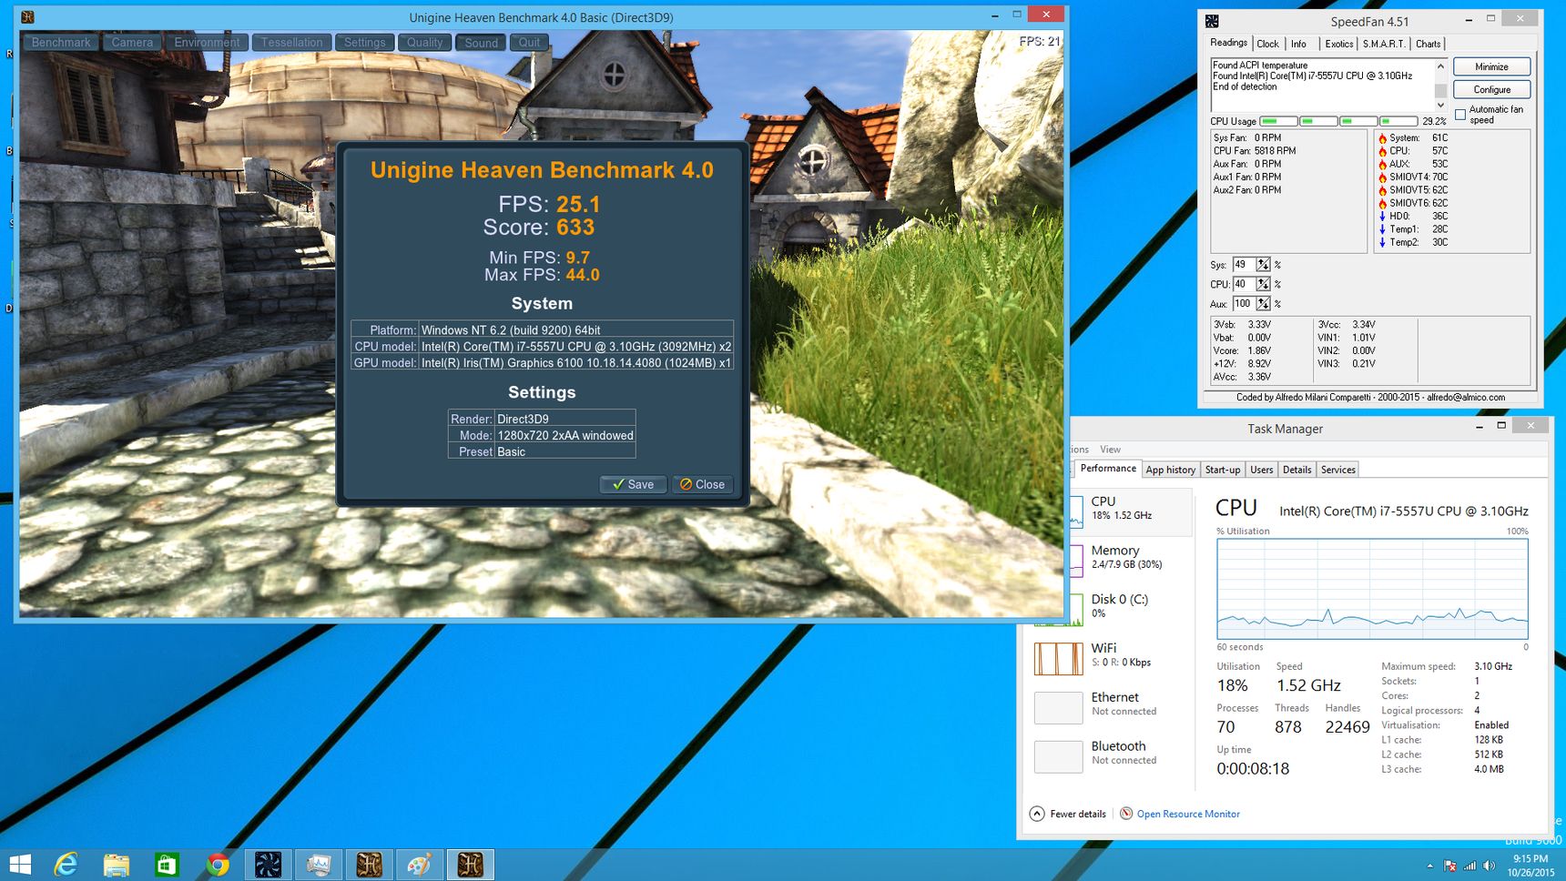Click the Unigine Heaven title bar icon
The width and height of the screenshot is (1566, 881).
[27, 16]
